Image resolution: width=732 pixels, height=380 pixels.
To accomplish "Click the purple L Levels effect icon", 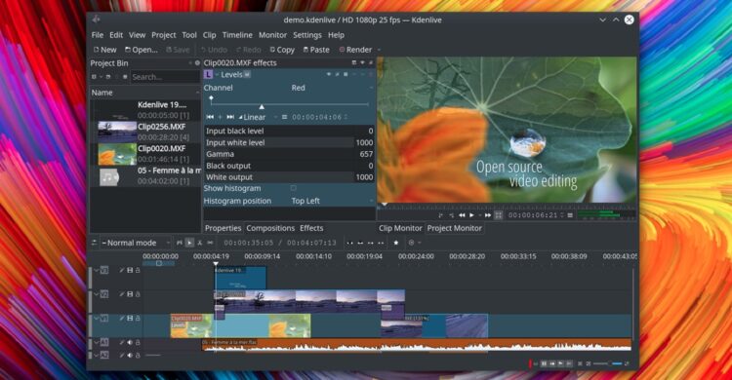I will click(208, 75).
